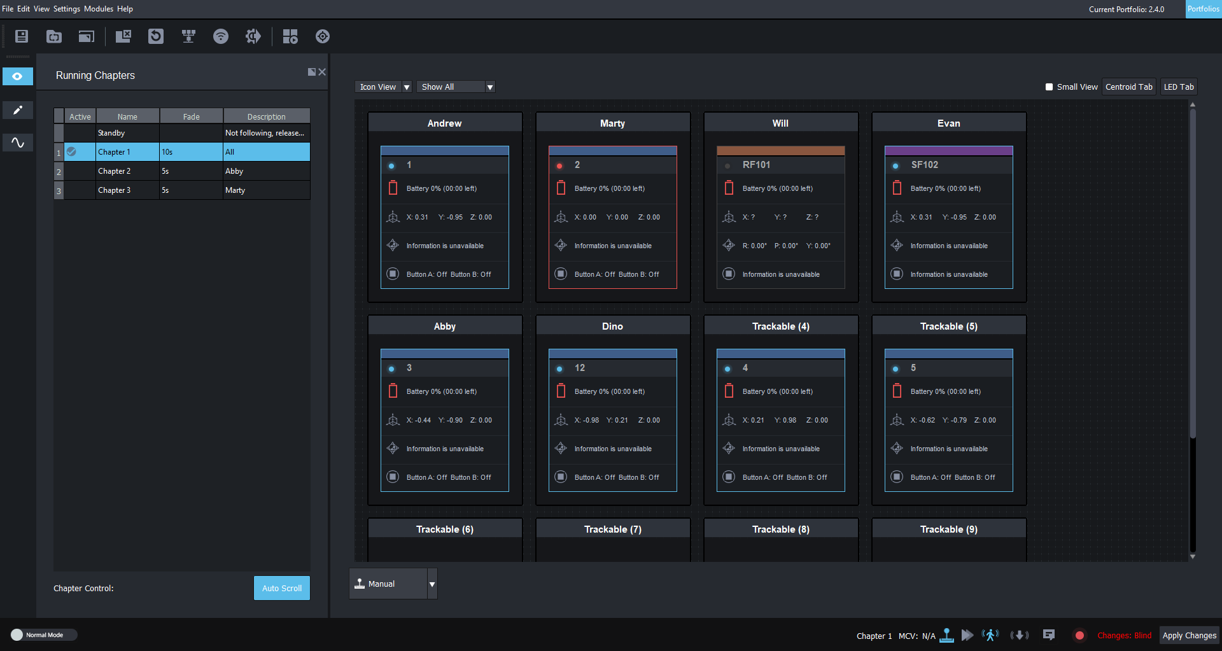Open the Show All filter dropdown

tap(489, 87)
